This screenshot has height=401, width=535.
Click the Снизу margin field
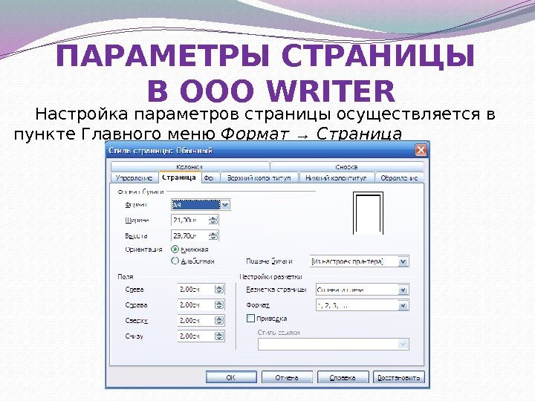(196, 336)
